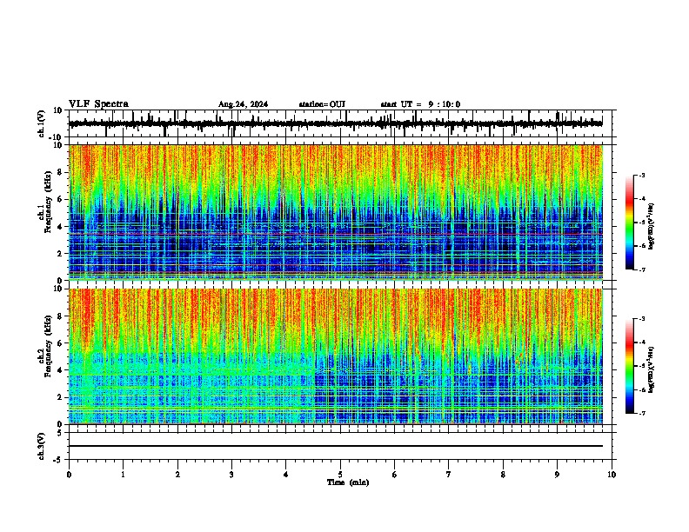Click the ch.1 spectrogram color scale bar
689x532 pixels.
630,223
